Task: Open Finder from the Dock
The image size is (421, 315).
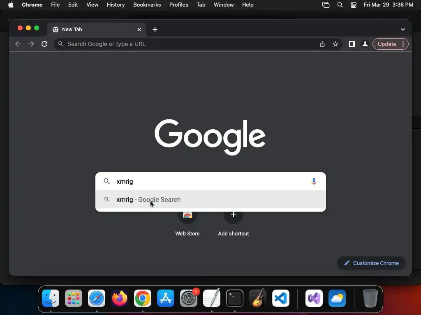Action: coord(51,298)
